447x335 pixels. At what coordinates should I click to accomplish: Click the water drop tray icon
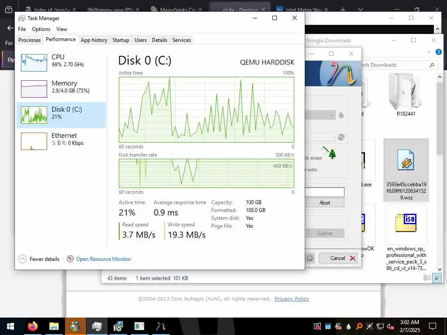coord(349,326)
